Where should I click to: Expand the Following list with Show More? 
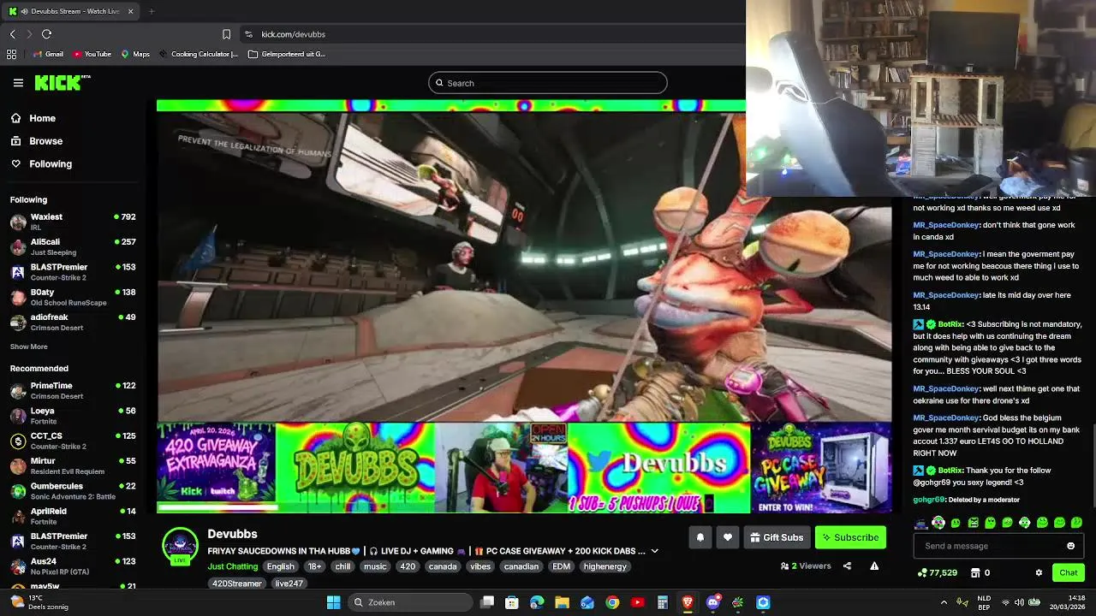click(x=29, y=346)
